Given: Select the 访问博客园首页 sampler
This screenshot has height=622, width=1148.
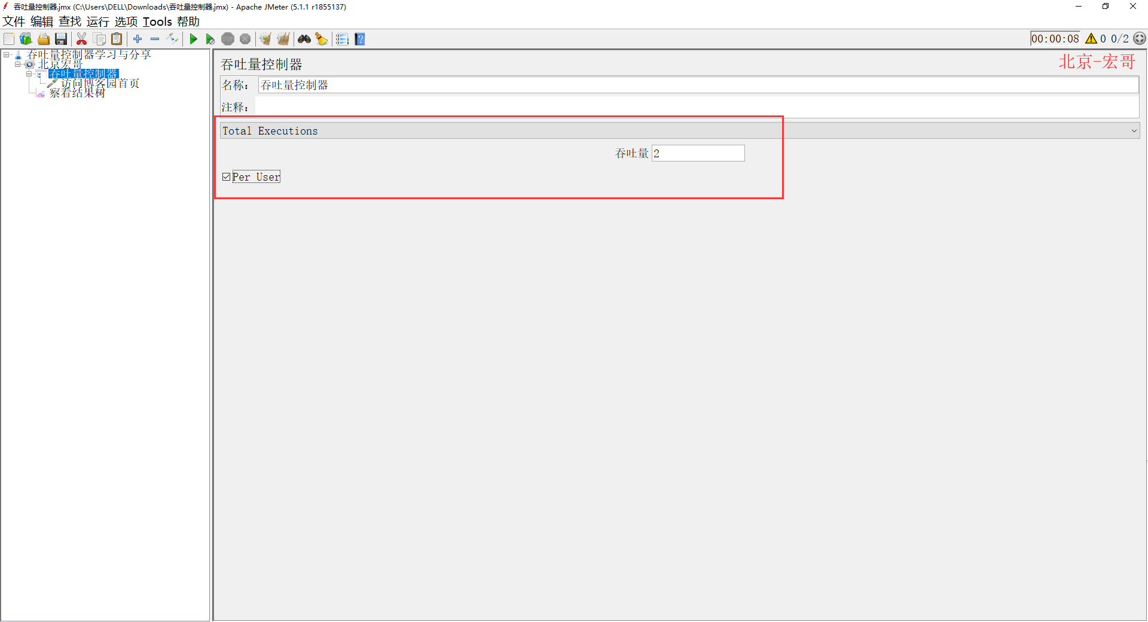Looking at the screenshot, I should point(100,83).
